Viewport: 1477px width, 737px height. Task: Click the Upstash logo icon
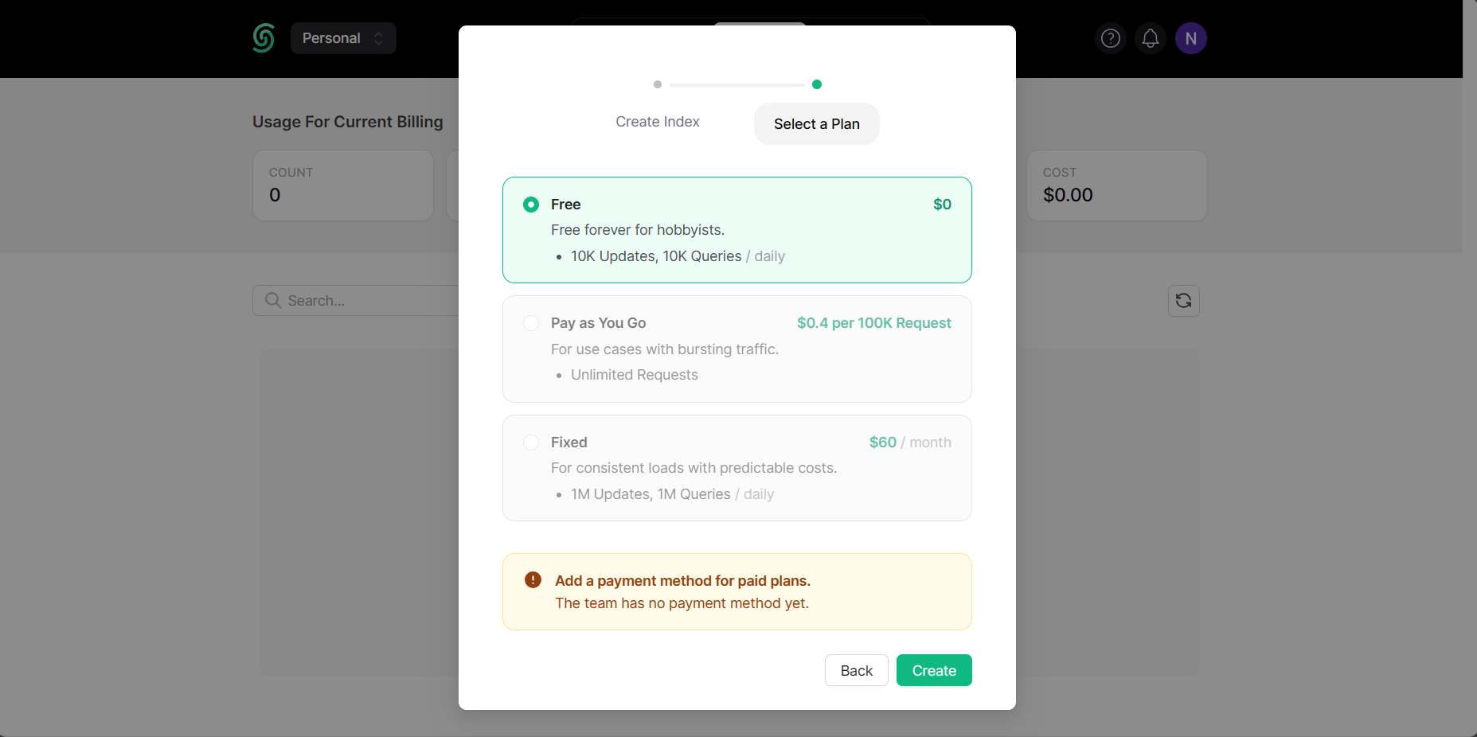click(x=264, y=38)
